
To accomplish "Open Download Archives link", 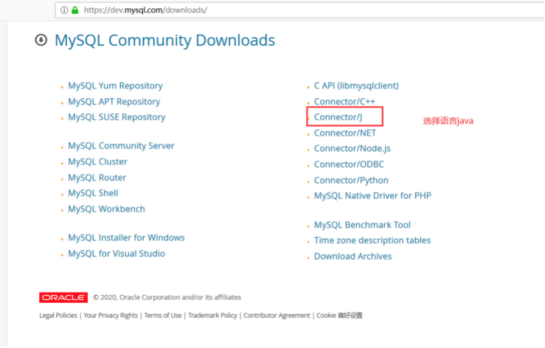I will pos(353,256).
